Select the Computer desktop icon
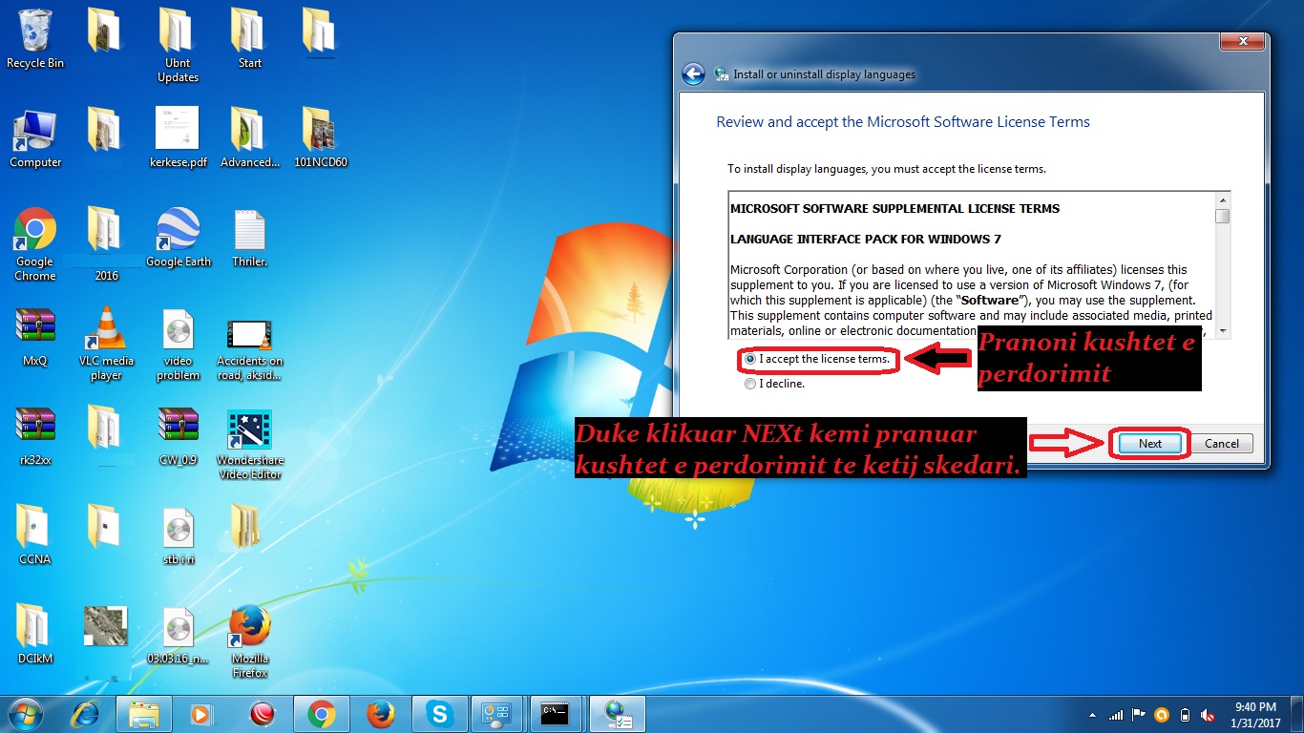Image resolution: width=1304 pixels, height=733 pixels. [x=35, y=138]
